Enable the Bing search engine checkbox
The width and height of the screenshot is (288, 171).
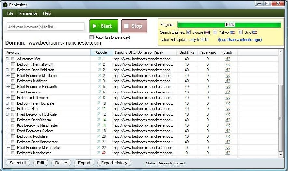point(240,32)
